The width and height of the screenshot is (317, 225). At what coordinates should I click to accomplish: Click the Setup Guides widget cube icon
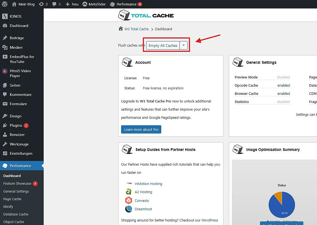[127, 149]
